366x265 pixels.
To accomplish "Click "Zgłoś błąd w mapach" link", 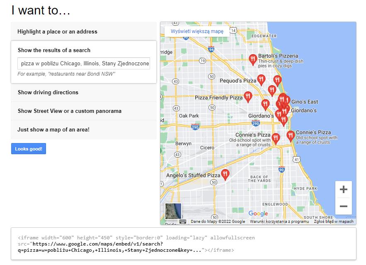I will point(334,222).
